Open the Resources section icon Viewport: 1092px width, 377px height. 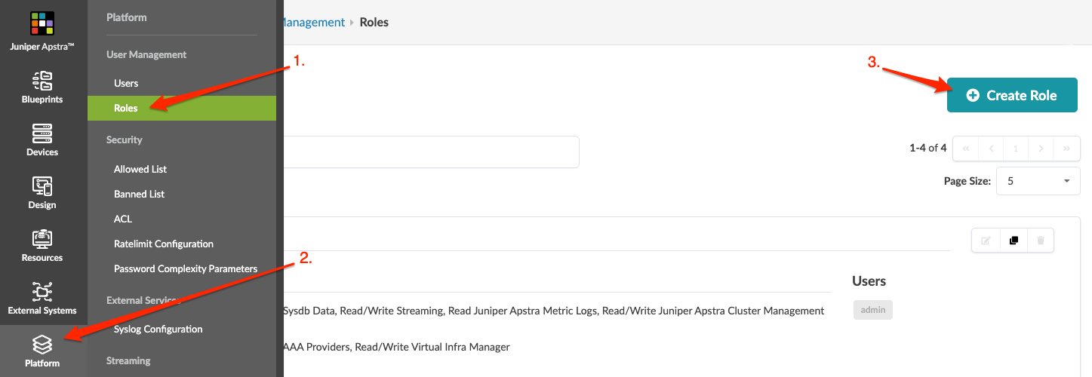42,238
